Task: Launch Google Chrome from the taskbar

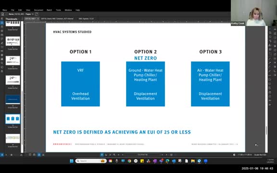Action: point(129,161)
